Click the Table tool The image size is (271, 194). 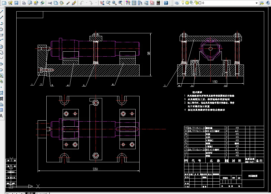tap(1, 110)
